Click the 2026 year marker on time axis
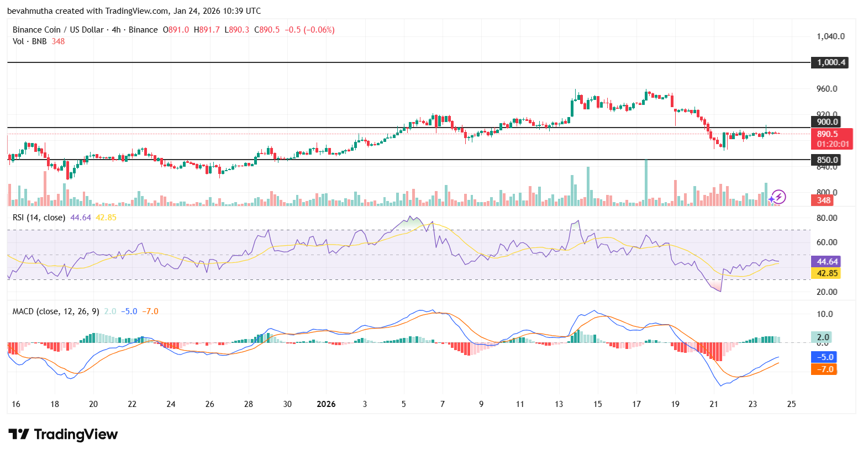The image size is (863, 455). (x=326, y=404)
